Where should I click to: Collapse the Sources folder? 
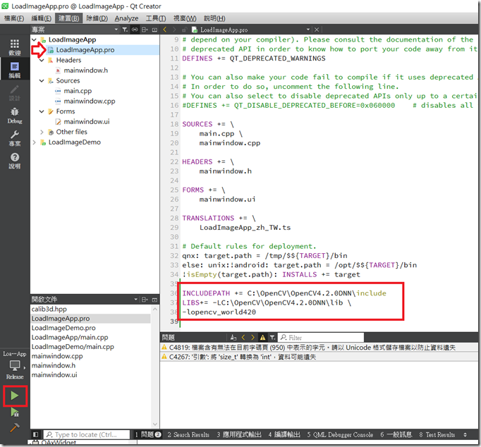(x=42, y=80)
